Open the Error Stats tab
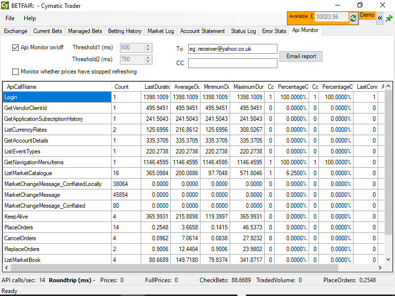 tap(274, 31)
